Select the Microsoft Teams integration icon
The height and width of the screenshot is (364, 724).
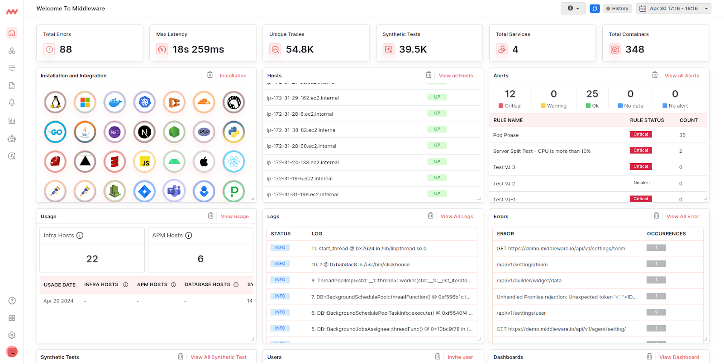(x=174, y=191)
